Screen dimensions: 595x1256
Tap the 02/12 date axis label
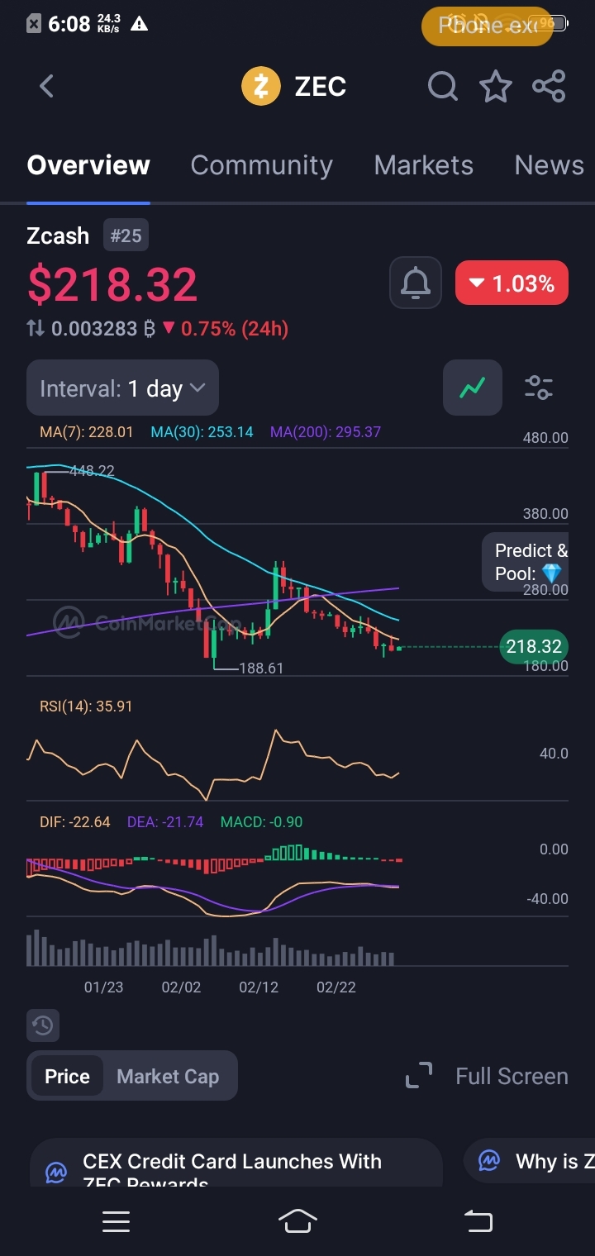tap(259, 987)
